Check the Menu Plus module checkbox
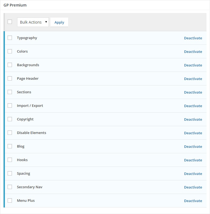This screenshot has width=210, height=214. 10,200
